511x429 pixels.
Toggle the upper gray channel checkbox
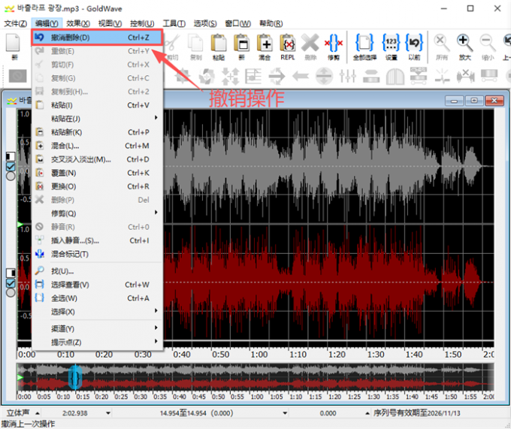(x=11, y=166)
